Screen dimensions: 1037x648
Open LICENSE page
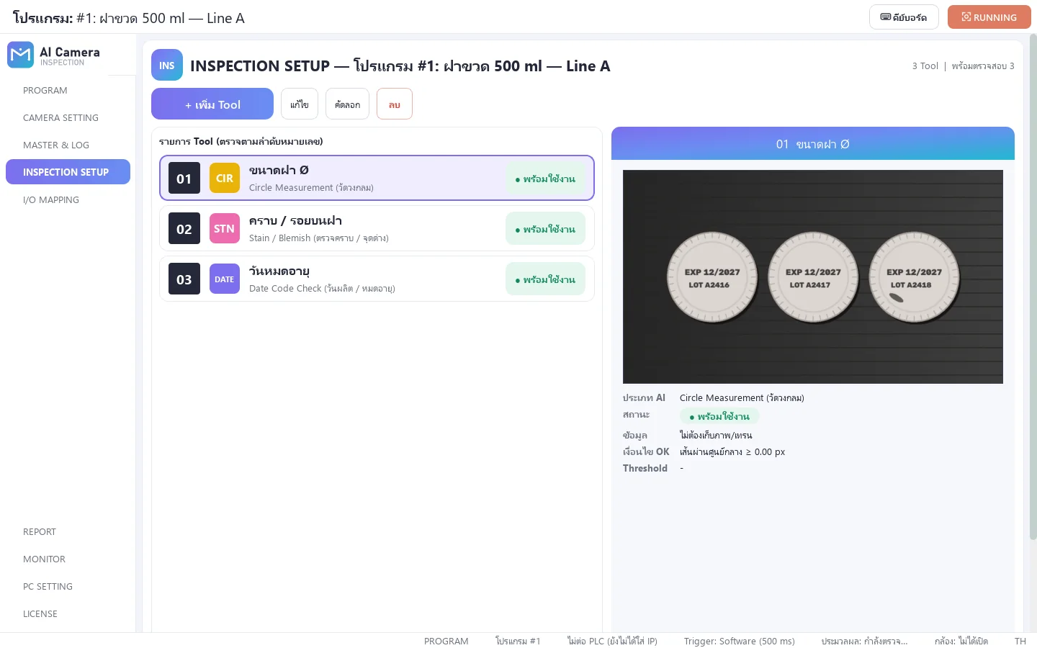tap(68, 614)
